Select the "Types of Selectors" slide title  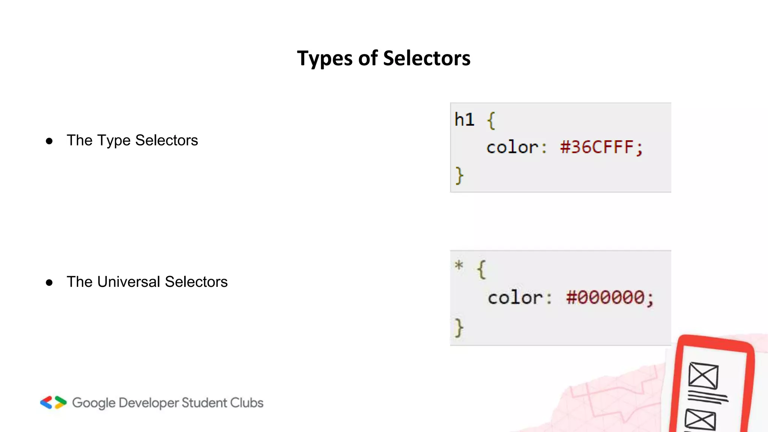pyautogui.click(x=384, y=58)
